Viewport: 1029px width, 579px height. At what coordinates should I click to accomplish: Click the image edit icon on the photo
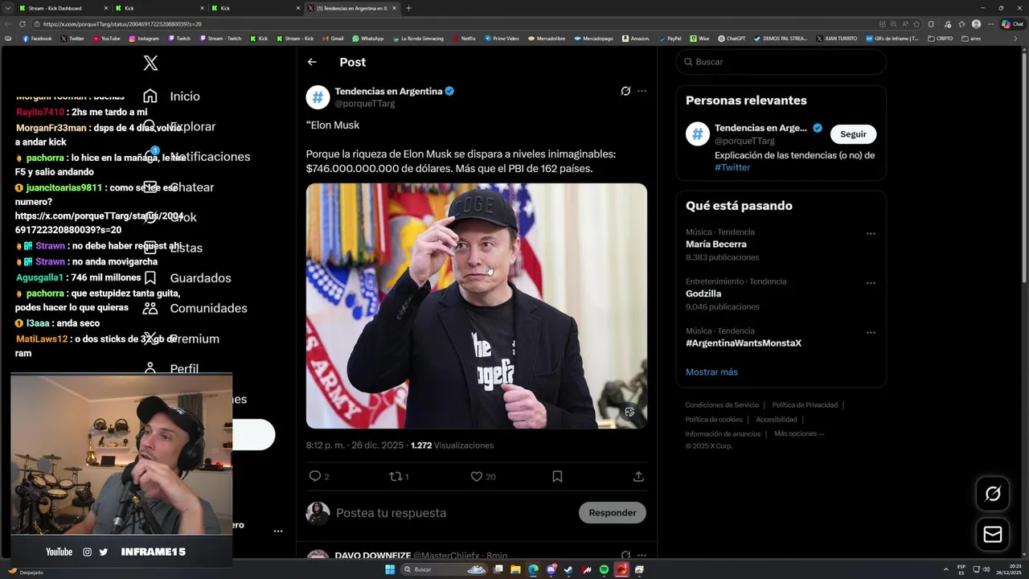click(629, 412)
